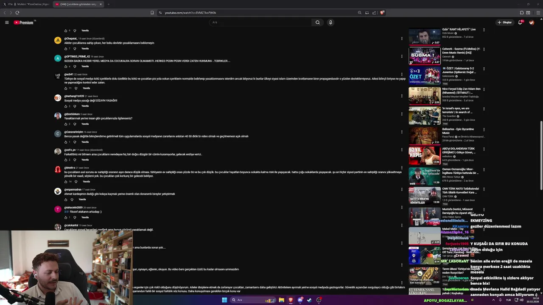Open options menu for @herhangi1tv939 comment

[402, 96]
